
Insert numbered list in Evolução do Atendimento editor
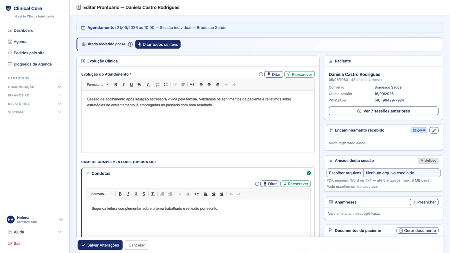158,85
